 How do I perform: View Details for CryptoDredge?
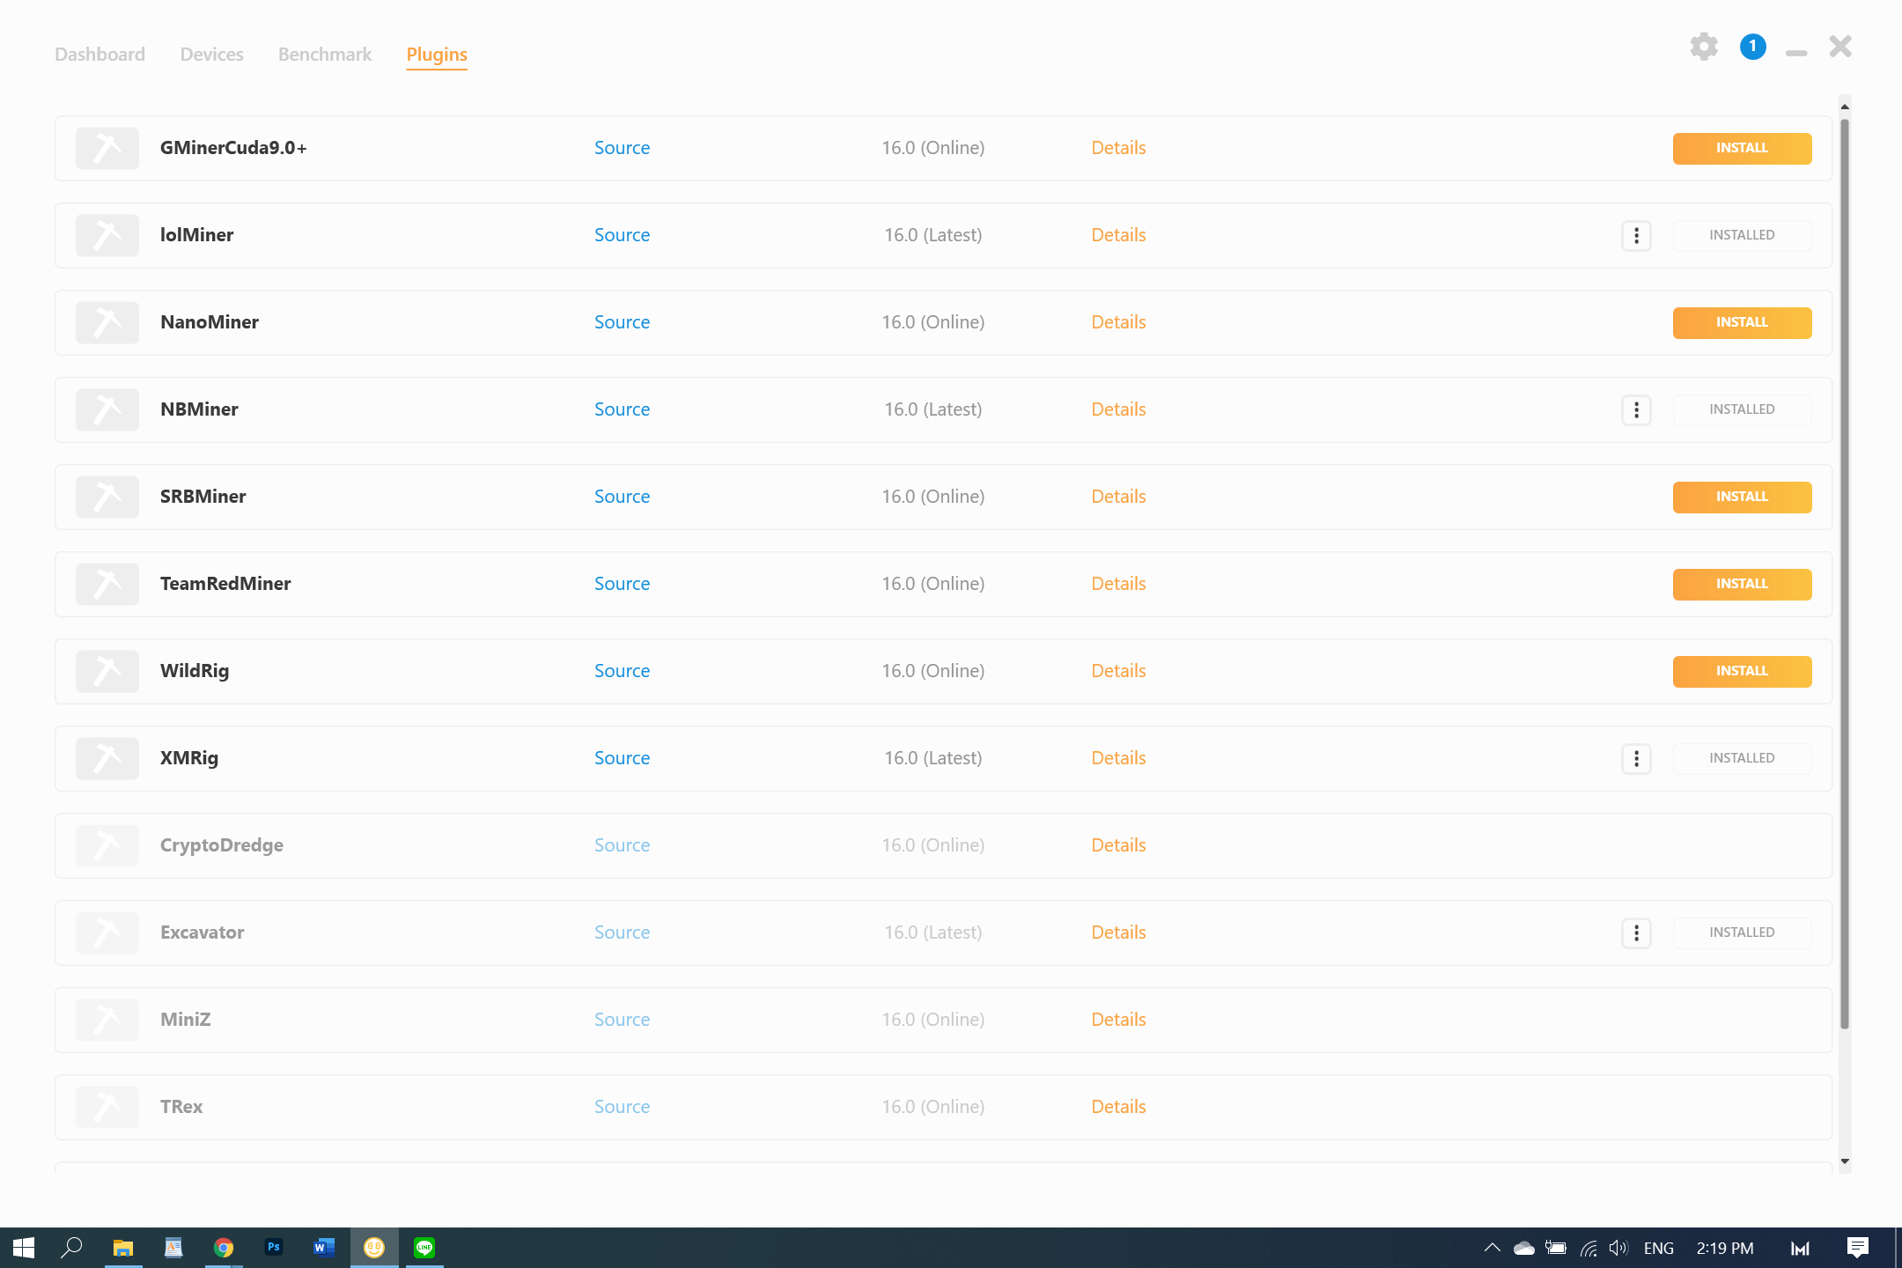click(1118, 845)
